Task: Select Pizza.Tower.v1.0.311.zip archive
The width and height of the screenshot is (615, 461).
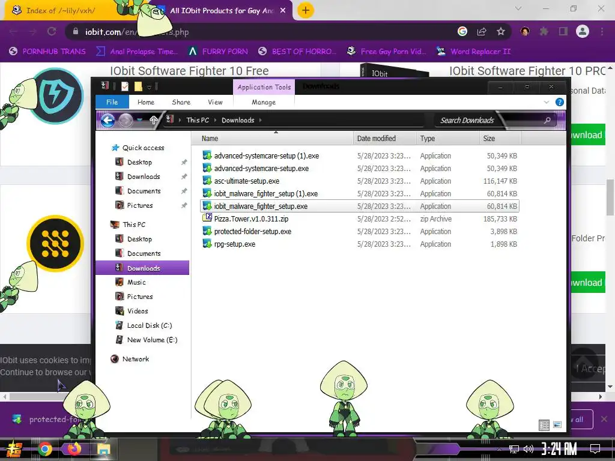Action: 359,218
